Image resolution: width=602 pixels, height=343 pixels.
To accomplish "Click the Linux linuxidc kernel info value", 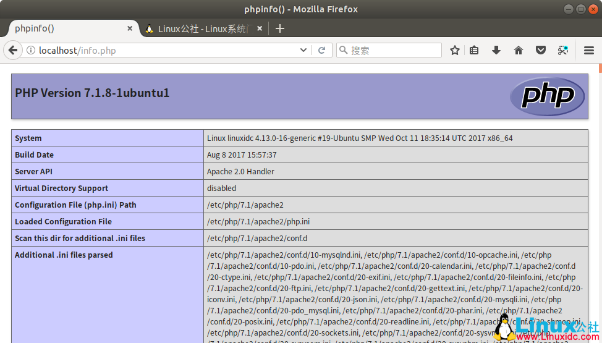I will (x=360, y=138).
